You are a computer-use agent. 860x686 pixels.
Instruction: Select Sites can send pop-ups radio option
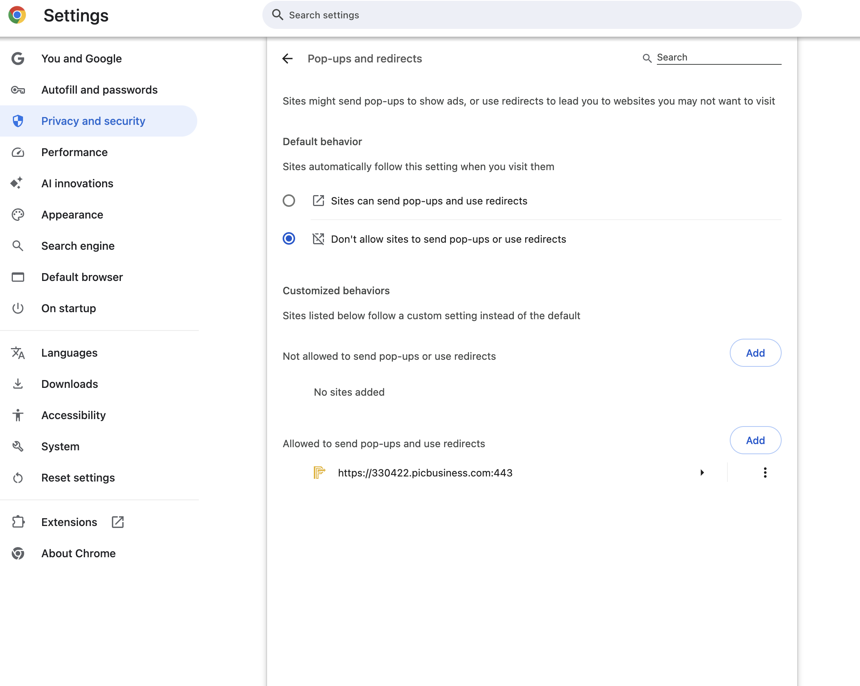point(289,201)
